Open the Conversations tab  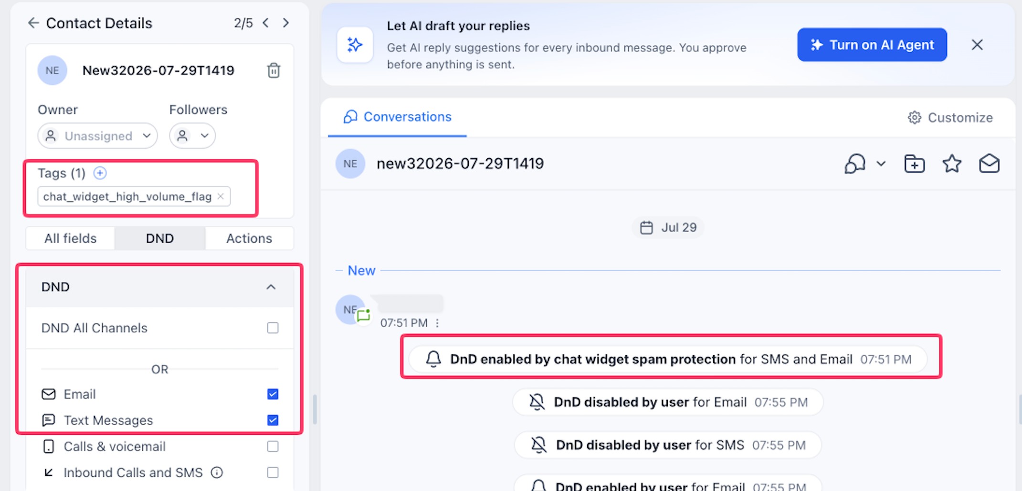point(397,117)
